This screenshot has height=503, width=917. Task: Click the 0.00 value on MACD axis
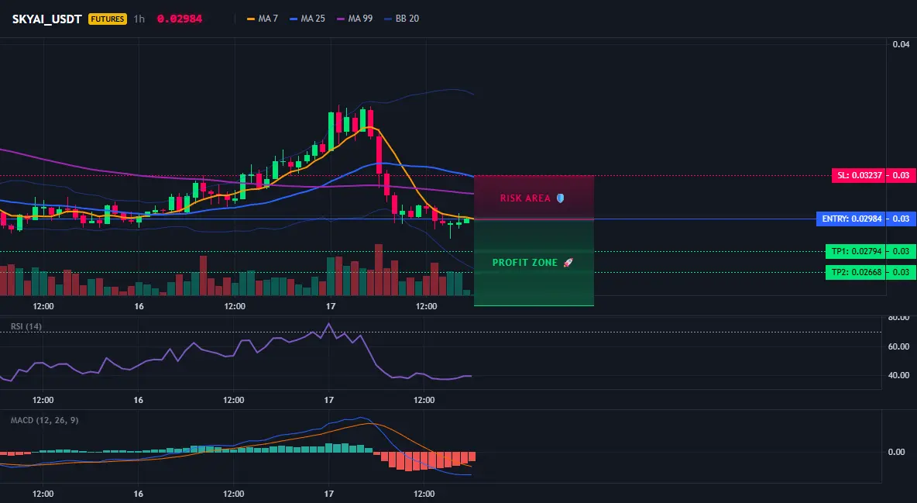click(897, 452)
